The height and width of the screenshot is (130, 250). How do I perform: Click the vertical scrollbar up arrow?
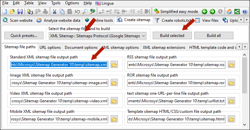click(244, 55)
